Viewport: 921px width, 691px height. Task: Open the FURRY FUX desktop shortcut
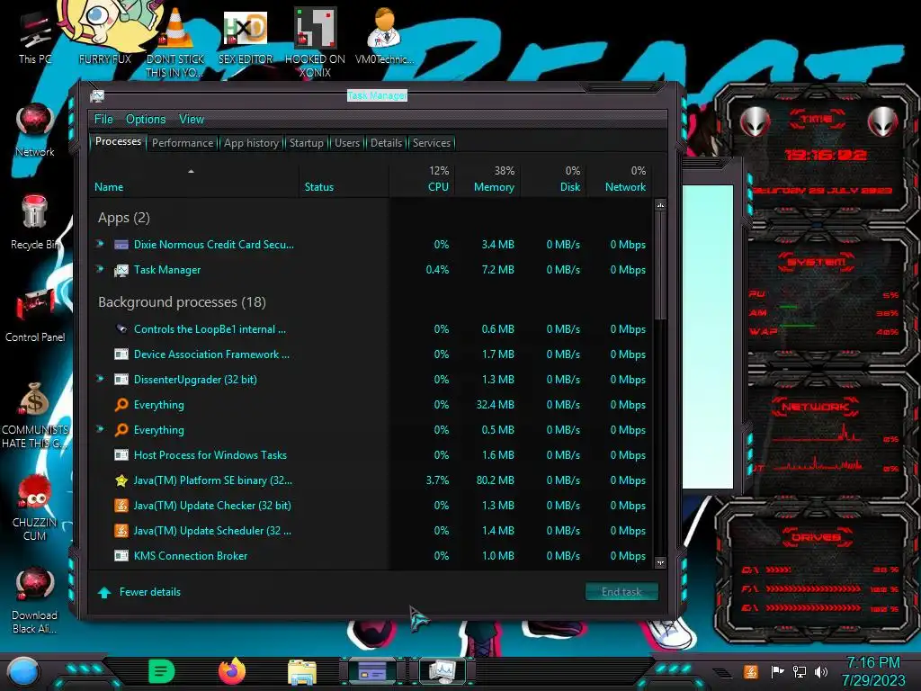pyautogui.click(x=104, y=32)
